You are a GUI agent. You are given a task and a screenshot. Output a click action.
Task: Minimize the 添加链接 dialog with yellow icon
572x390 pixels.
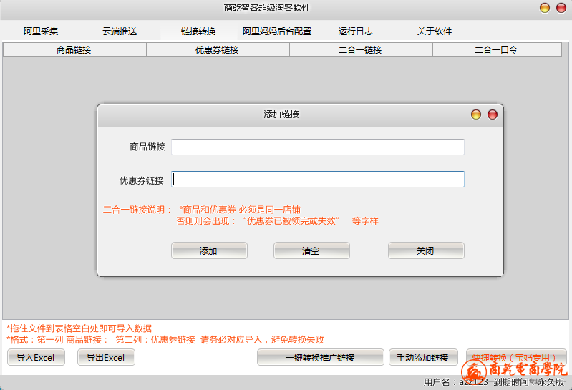coord(476,114)
